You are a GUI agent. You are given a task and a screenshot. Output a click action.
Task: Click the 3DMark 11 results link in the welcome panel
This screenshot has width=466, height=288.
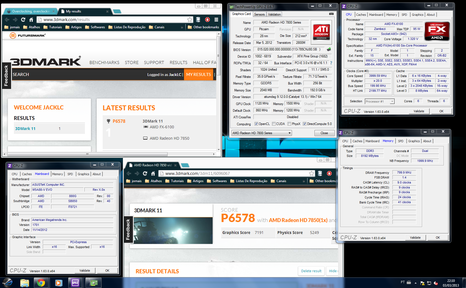25,129
